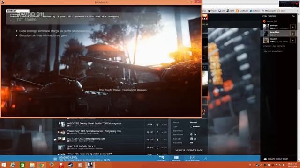This screenshot has width=300, height=168.
Task: Switch to Battlefield 4 taskbar icon
Action: point(90,165)
